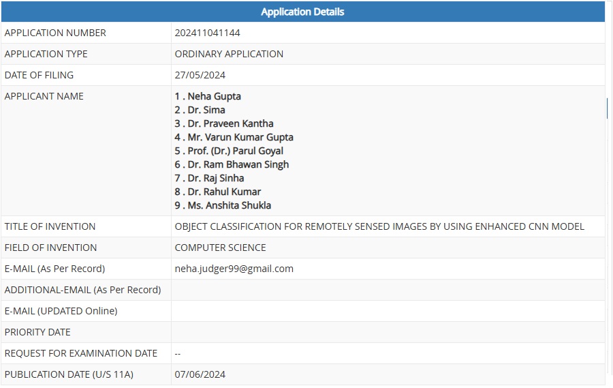Click the empty ADDITIONAL-EMAIL value cell
This screenshot has width=613, height=388.
coord(387,290)
